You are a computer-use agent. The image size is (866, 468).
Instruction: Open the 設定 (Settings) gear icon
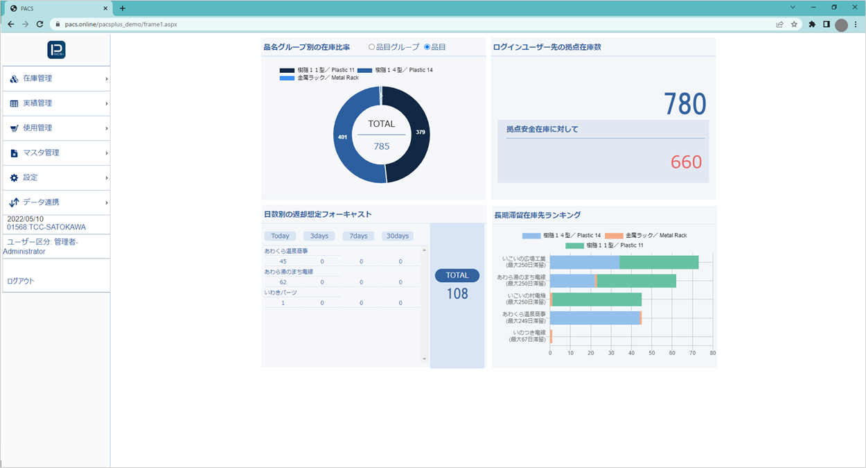[x=15, y=177]
